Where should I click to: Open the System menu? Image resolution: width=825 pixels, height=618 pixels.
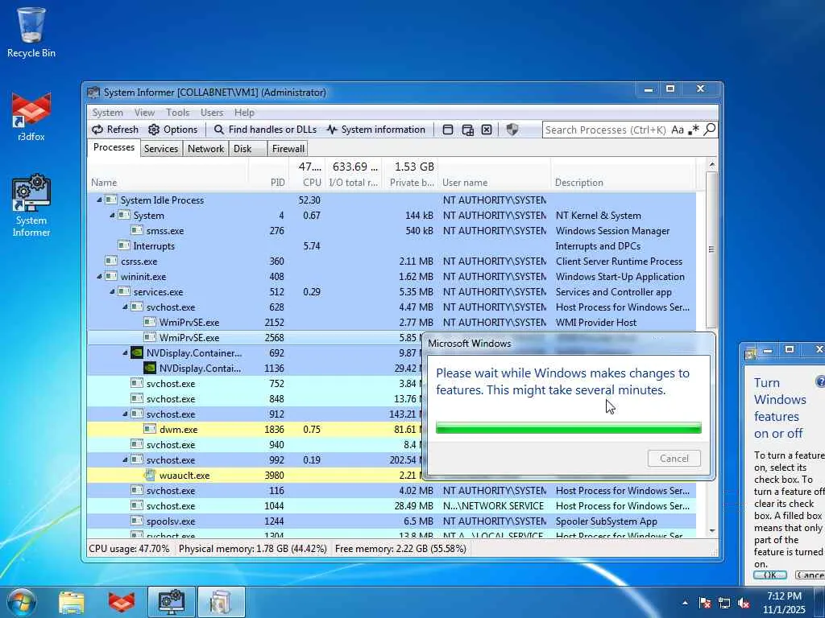[107, 113]
